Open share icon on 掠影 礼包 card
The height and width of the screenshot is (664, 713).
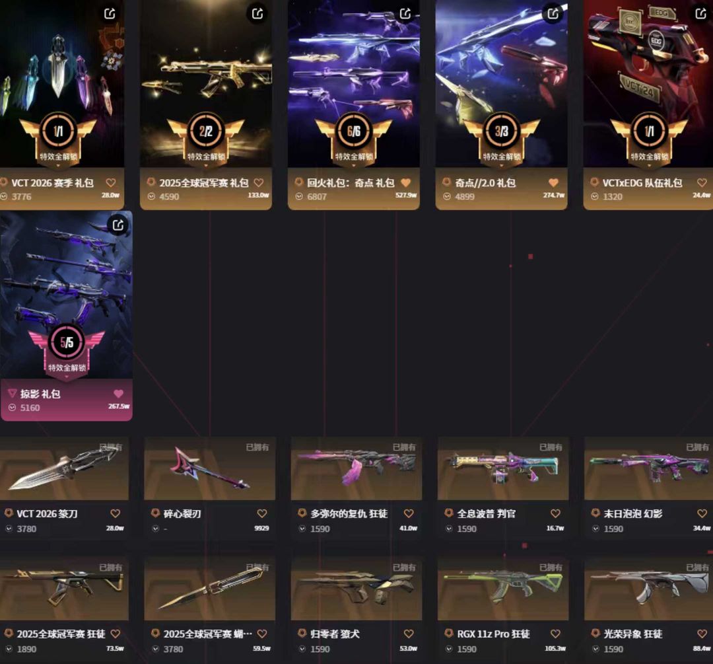tap(118, 225)
